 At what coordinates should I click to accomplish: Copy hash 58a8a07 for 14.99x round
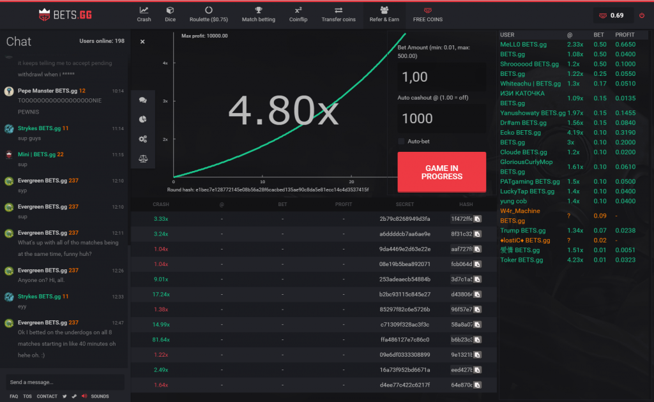point(477,325)
